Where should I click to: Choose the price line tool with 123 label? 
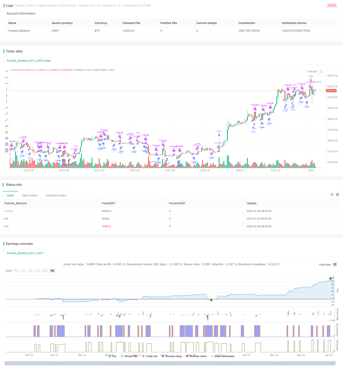pos(7,126)
